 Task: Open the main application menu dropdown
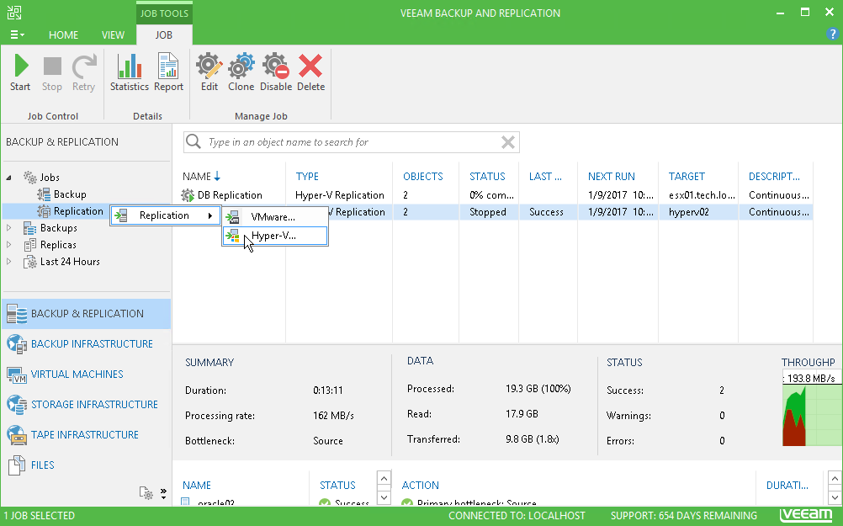(x=17, y=35)
